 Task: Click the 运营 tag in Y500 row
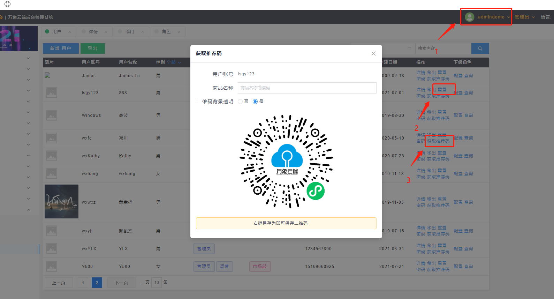[x=224, y=266]
